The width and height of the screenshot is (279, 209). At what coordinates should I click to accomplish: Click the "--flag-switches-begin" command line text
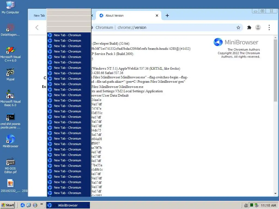(x=163, y=77)
